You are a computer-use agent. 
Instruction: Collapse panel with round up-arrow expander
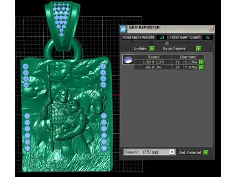(x=167, y=43)
